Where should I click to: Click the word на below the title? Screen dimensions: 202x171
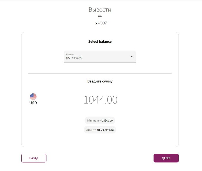100,16
